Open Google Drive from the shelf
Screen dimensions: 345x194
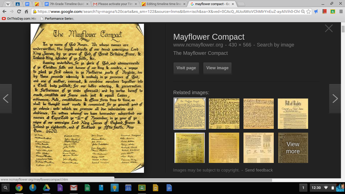46,188
